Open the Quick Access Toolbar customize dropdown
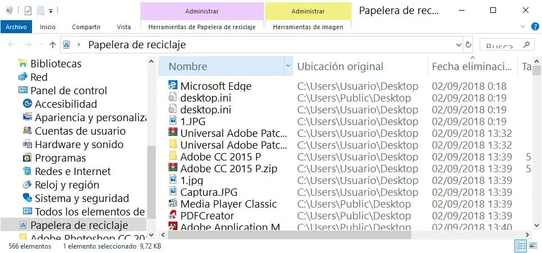This screenshot has width=542, height=253. pyautogui.click(x=51, y=11)
